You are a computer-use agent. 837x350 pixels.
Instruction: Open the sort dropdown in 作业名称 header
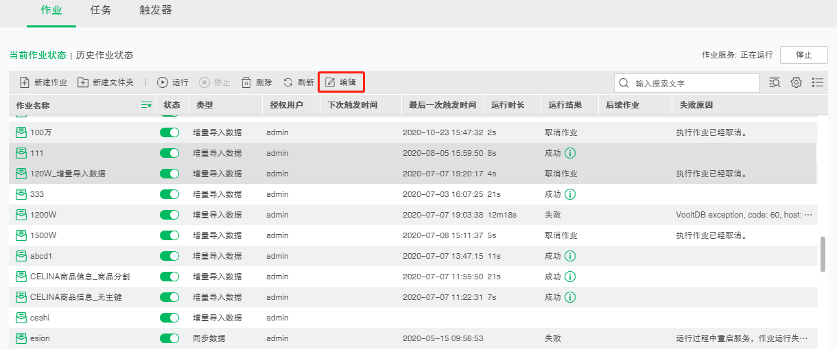coord(146,105)
